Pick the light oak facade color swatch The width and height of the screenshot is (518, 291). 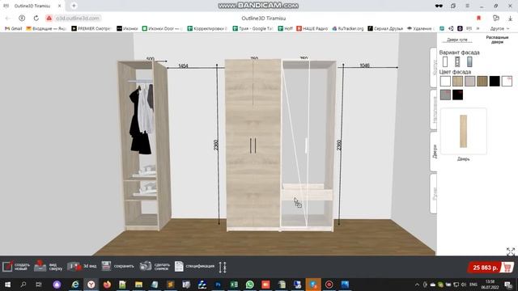pos(457,81)
